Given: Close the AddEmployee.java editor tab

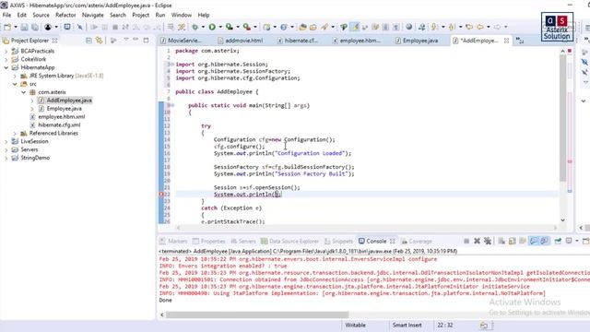Looking at the screenshot, I should point(506,41).
